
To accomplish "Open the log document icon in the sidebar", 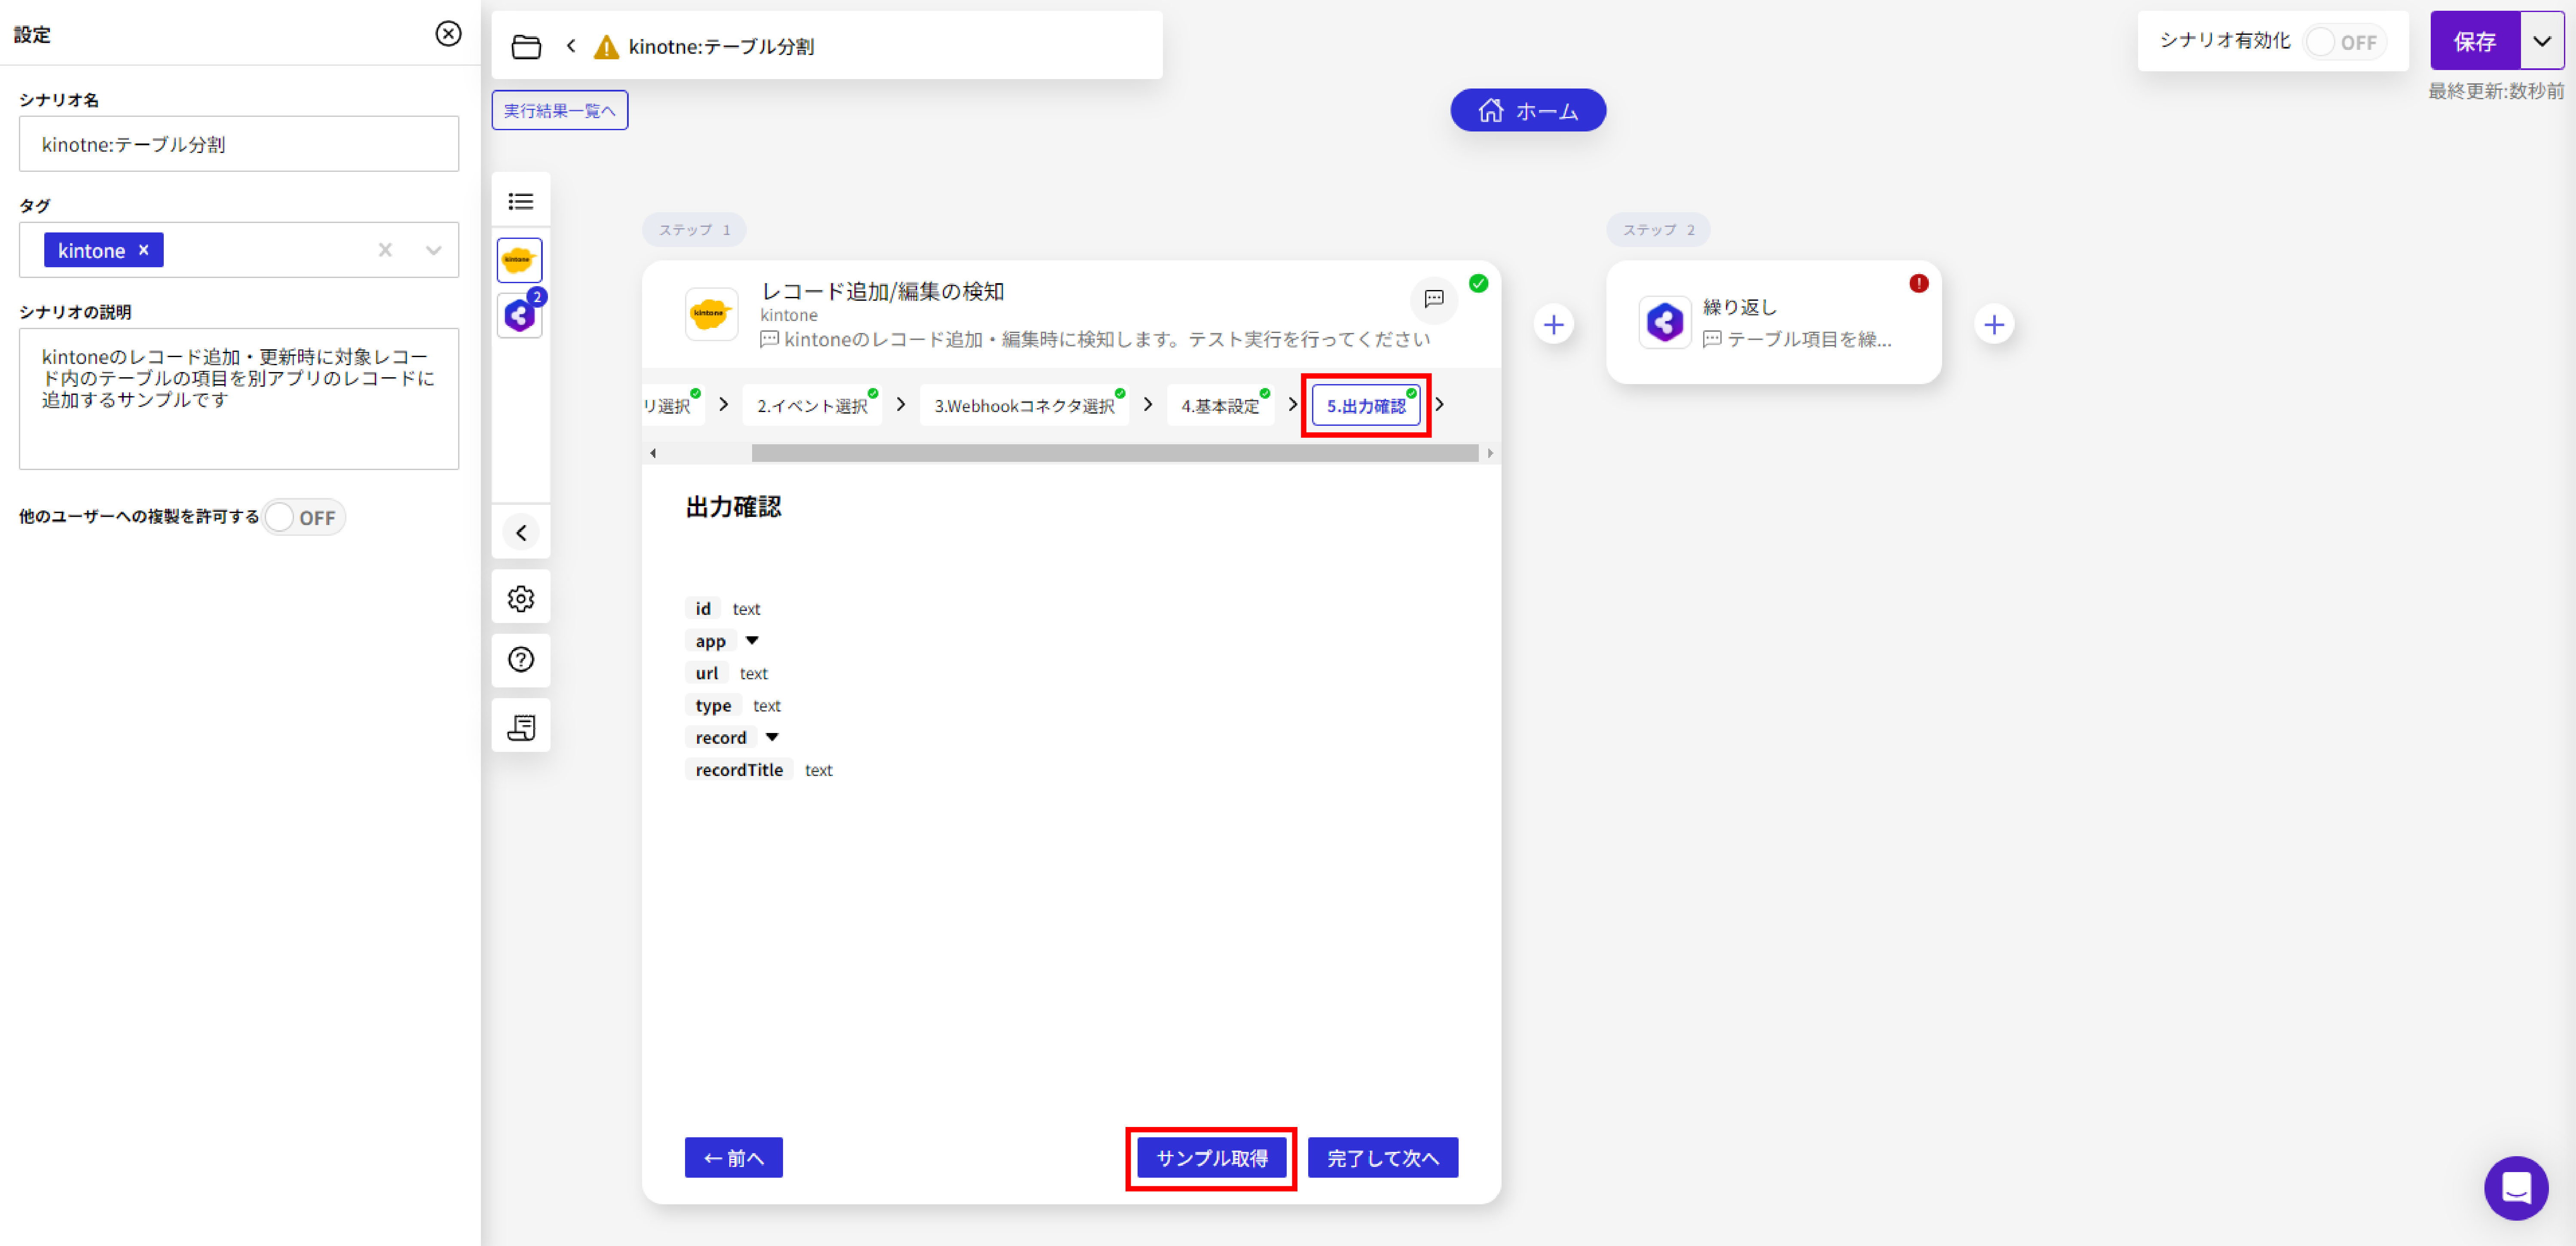I will click(520, 727).
